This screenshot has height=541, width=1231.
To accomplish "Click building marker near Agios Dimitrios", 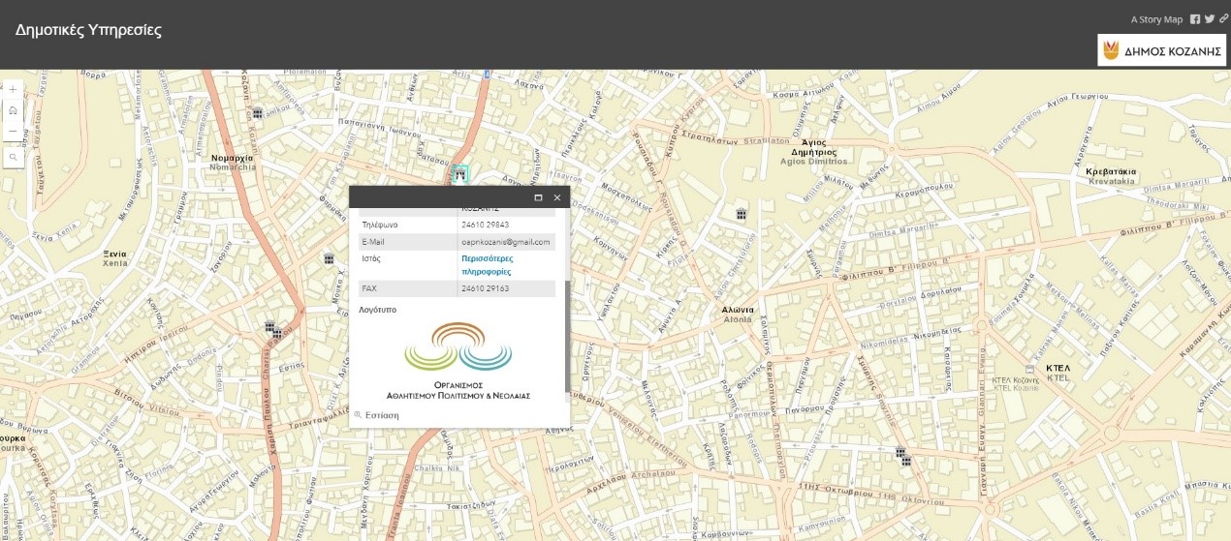I will (x=742, y=214).
